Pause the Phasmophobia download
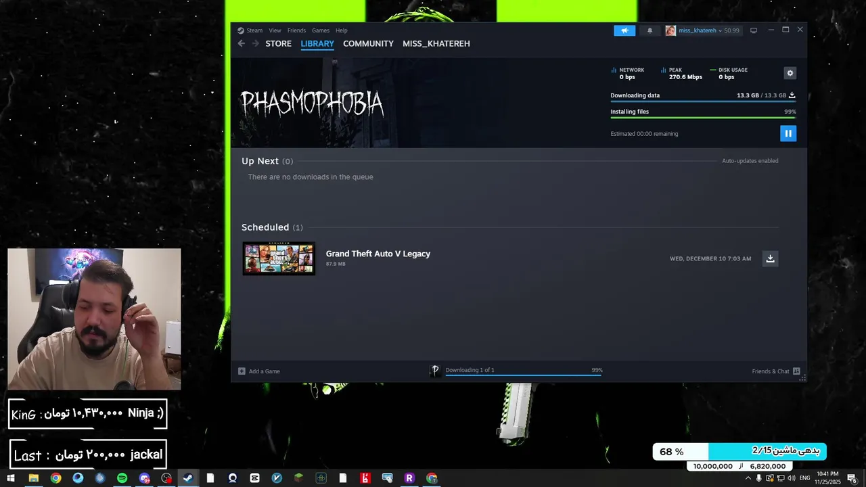 788,133
